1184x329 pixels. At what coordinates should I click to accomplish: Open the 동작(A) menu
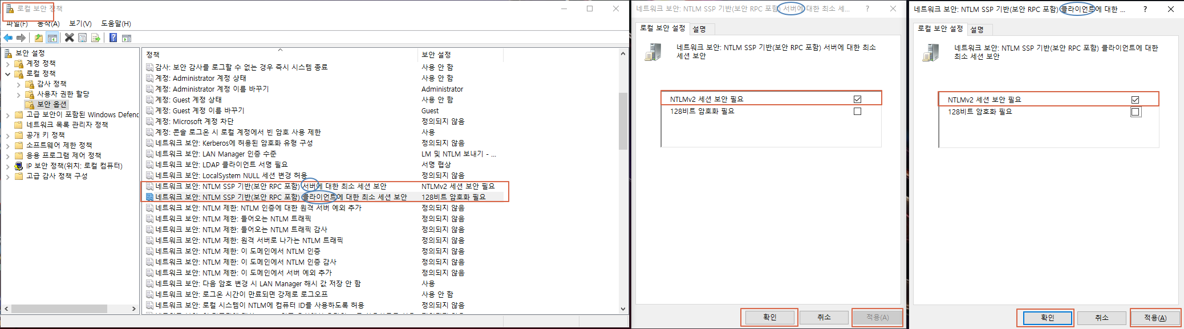click(x=48, y=23)
